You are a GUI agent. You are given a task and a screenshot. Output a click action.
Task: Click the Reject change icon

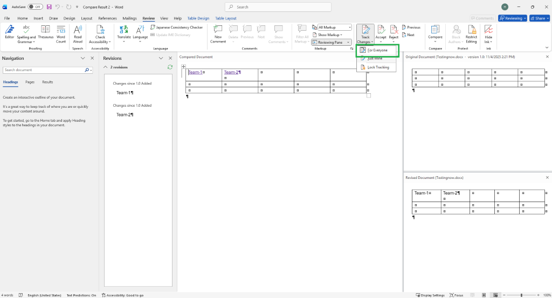pyautogui.click(x=394, y=30)
